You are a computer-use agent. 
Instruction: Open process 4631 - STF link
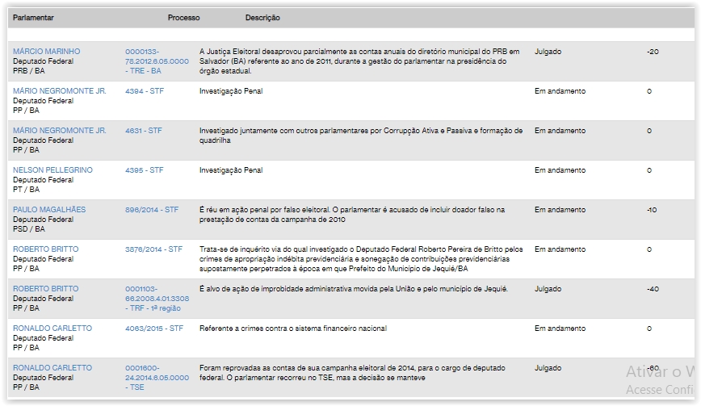(143, 131)
